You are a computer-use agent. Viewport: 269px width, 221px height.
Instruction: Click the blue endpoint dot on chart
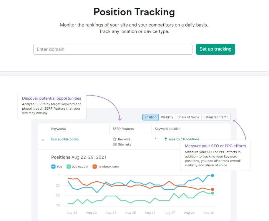tap(212, 175)
